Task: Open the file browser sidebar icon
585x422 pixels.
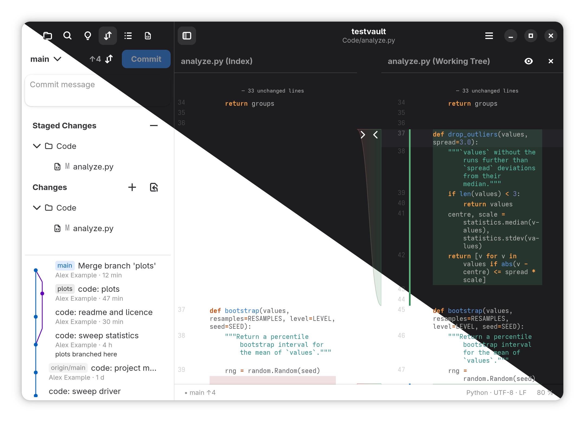Action: coord(48,36)
